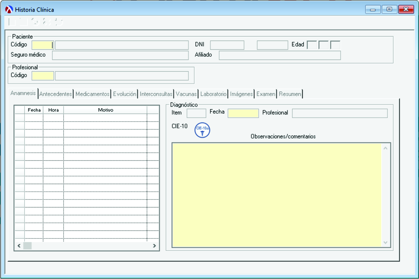Open the CIE-10 diagnosis code lookup
Screen dimensions: 419x279
(x=202, y=130)
